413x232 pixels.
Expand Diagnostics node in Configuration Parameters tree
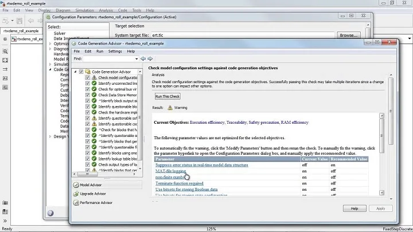click(50, 49)
